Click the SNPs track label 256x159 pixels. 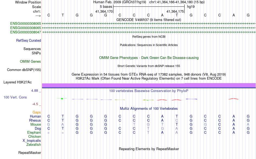[36, 53]
